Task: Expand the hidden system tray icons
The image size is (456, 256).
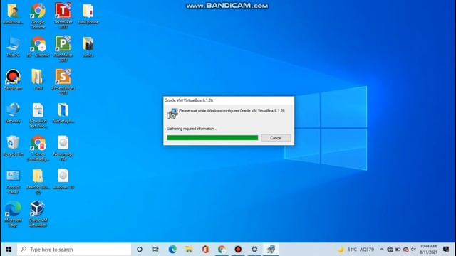Action: coord(382,250)
